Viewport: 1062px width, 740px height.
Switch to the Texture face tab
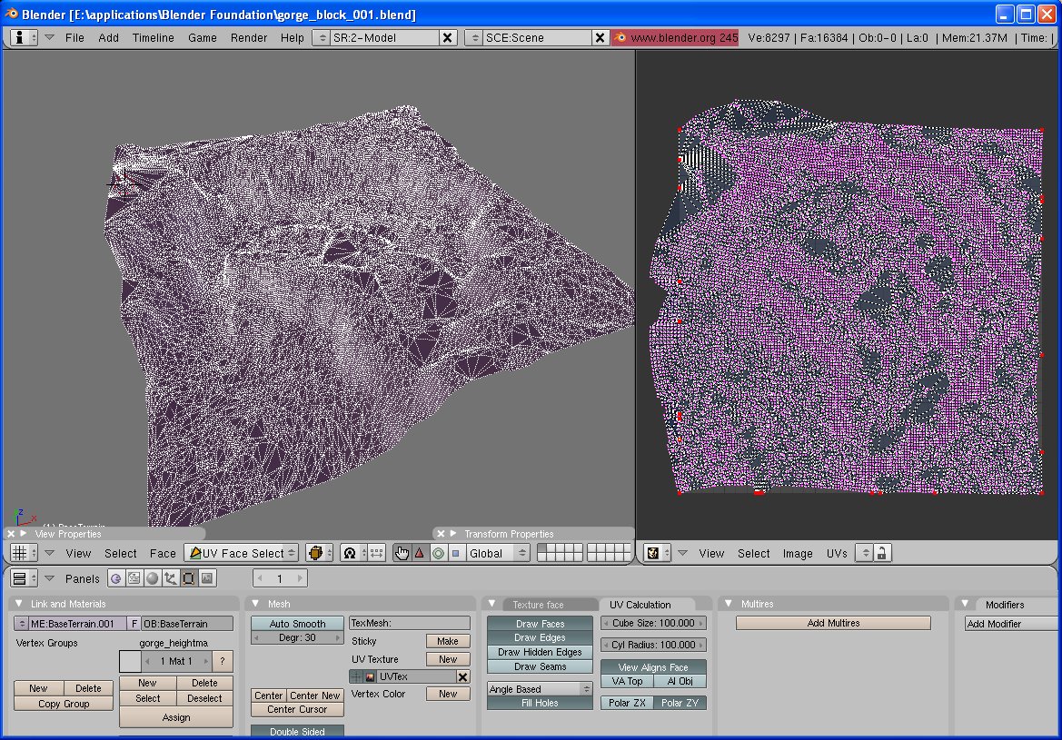[538, 605]
